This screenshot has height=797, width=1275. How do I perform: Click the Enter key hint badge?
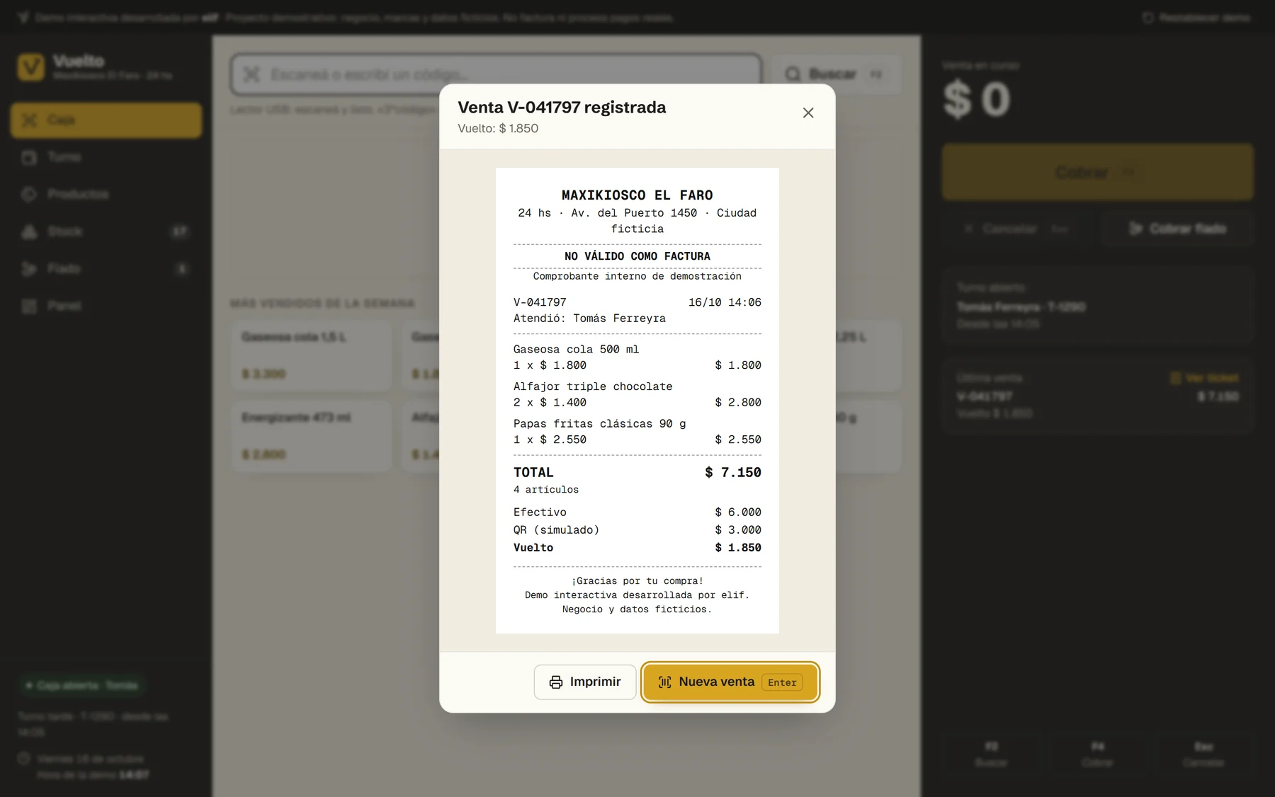[782, 682]
